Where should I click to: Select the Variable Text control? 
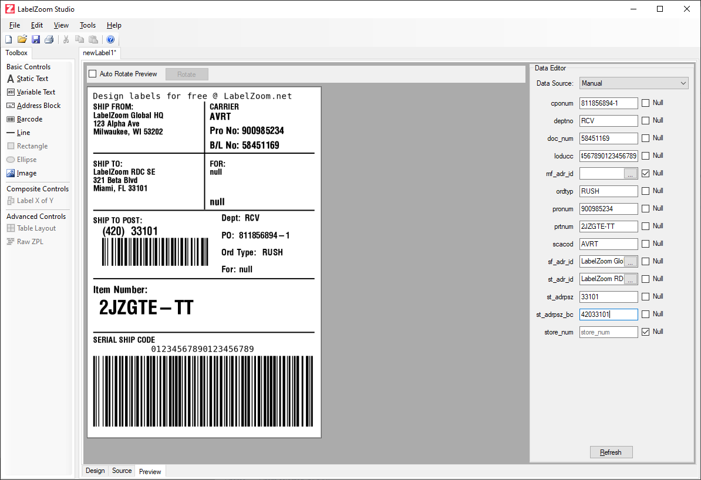point(31,92)
